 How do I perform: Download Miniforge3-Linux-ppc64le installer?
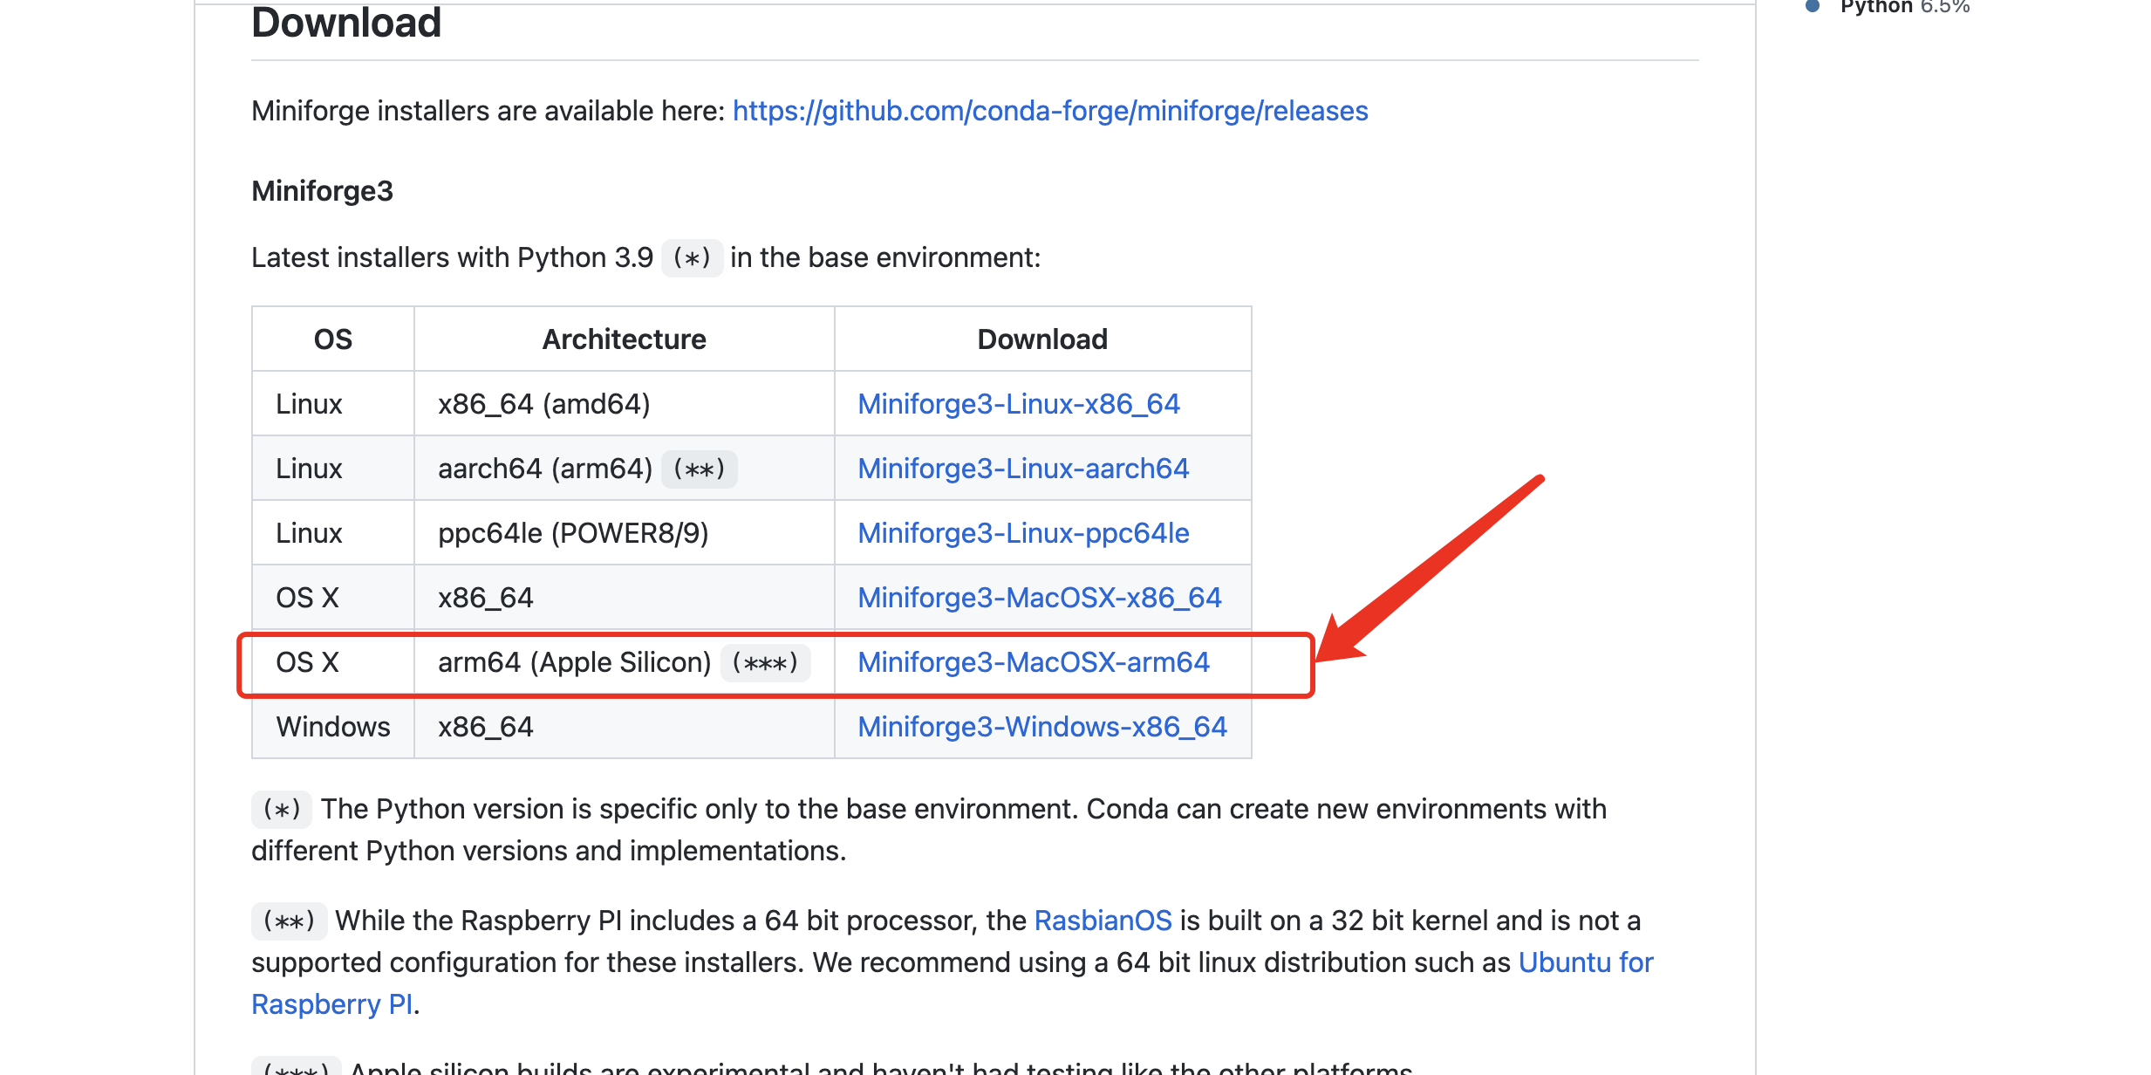pyautogui.click(x=1022, y=533)
